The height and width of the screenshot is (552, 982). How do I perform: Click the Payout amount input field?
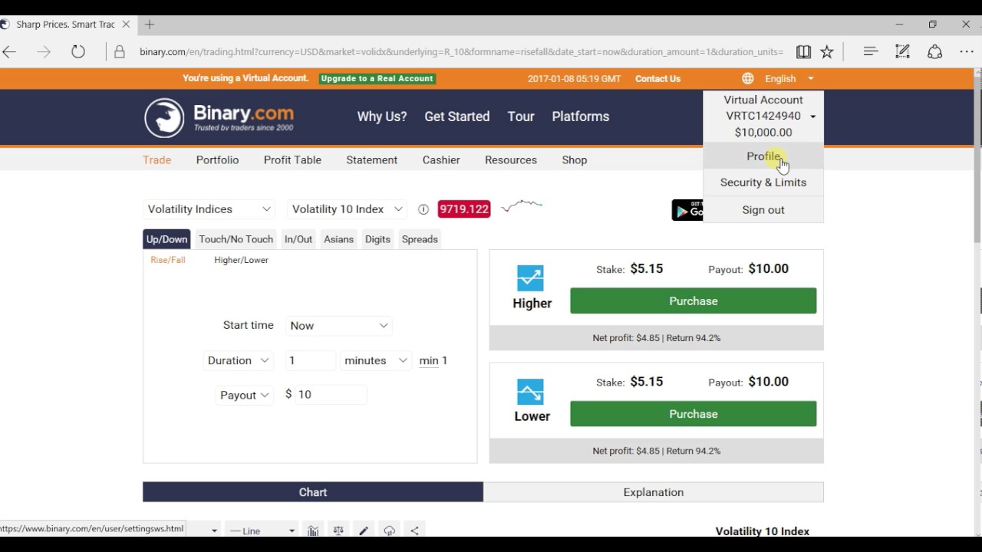[331, 395]
